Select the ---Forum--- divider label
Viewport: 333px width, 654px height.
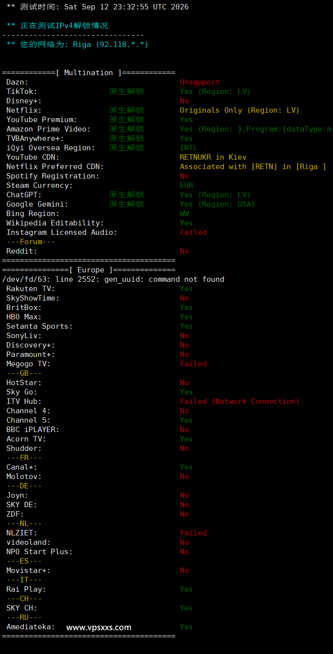[x=31, y=242]
